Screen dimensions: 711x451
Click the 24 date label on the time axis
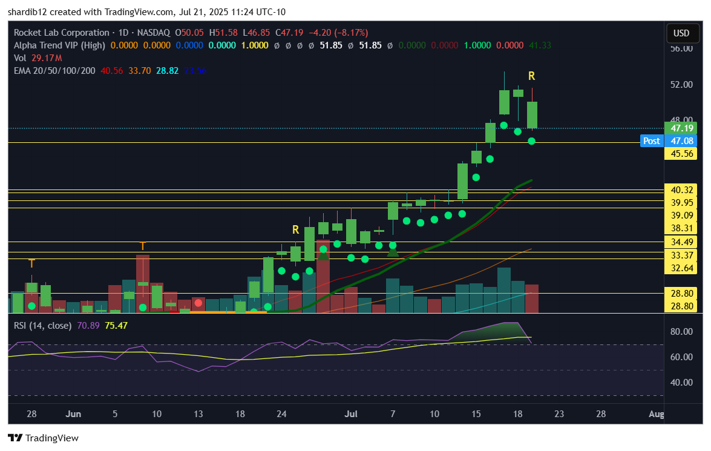point(281,414)
